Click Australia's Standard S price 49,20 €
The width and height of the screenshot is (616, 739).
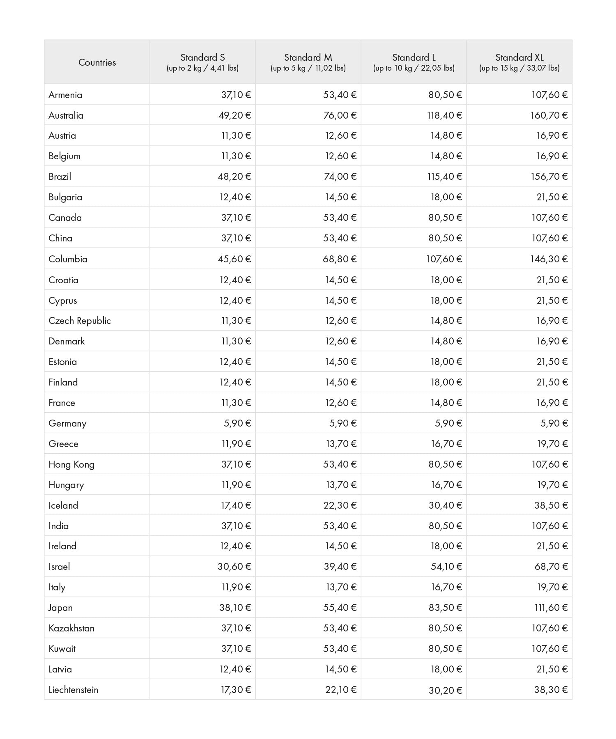click(234, 115)
